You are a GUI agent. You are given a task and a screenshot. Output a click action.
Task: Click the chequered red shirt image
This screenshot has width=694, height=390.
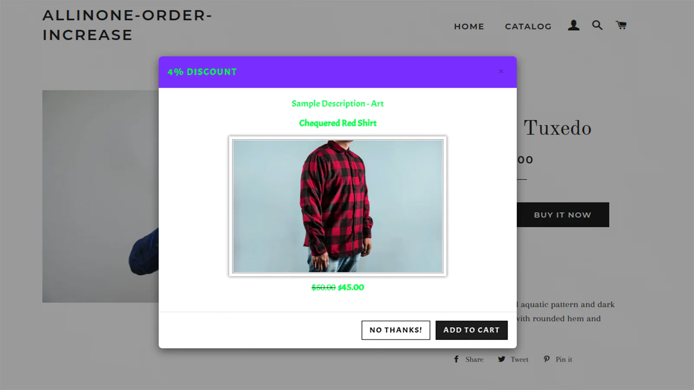point(338,206)
